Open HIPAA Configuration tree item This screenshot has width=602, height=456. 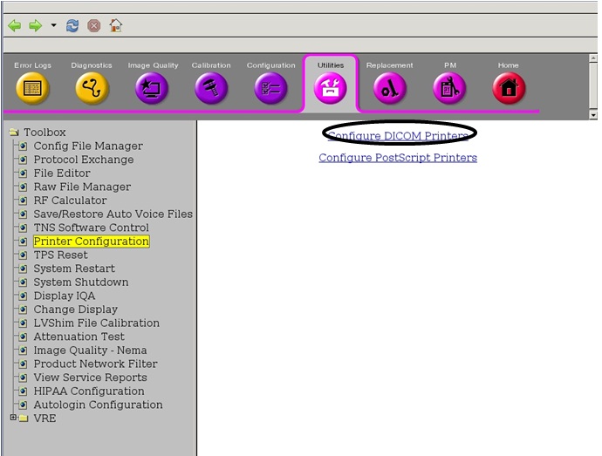point(88,391)
